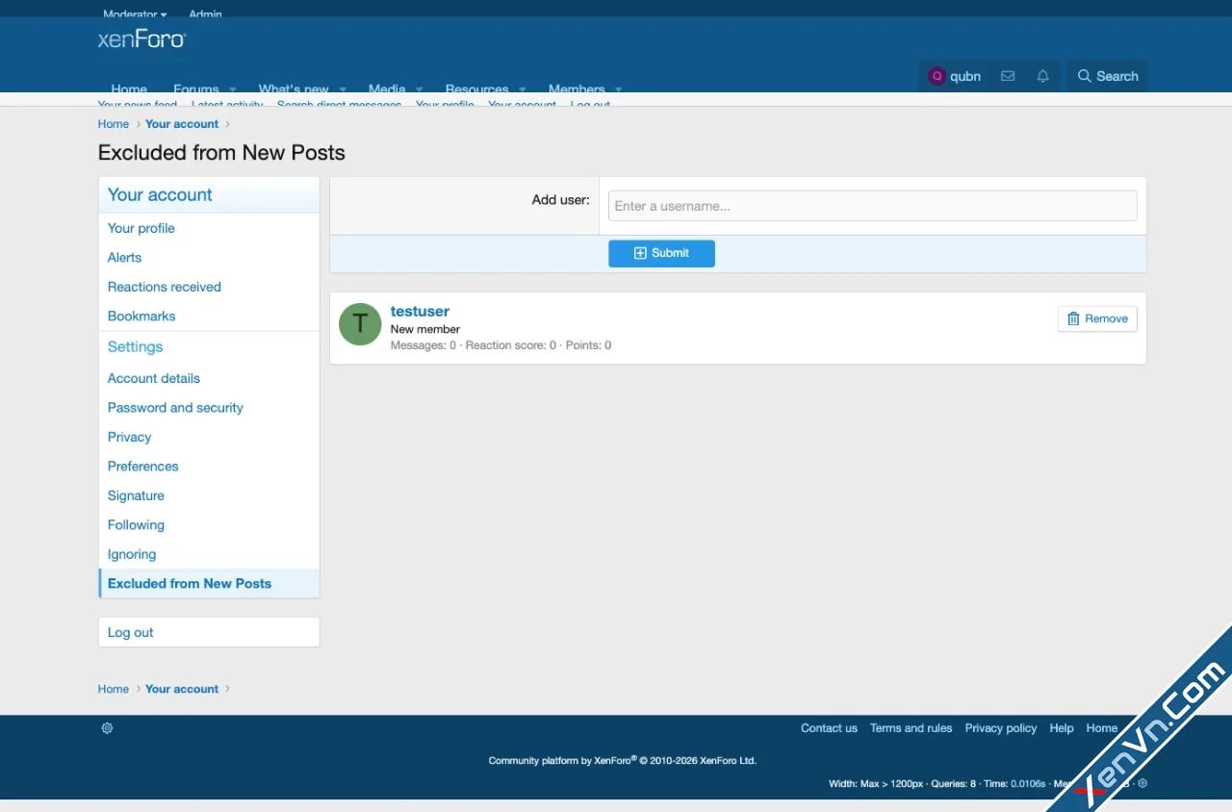
Task: Open the direct messages envelope icon
Action: pyautogui.click(x=1007, y=75)
